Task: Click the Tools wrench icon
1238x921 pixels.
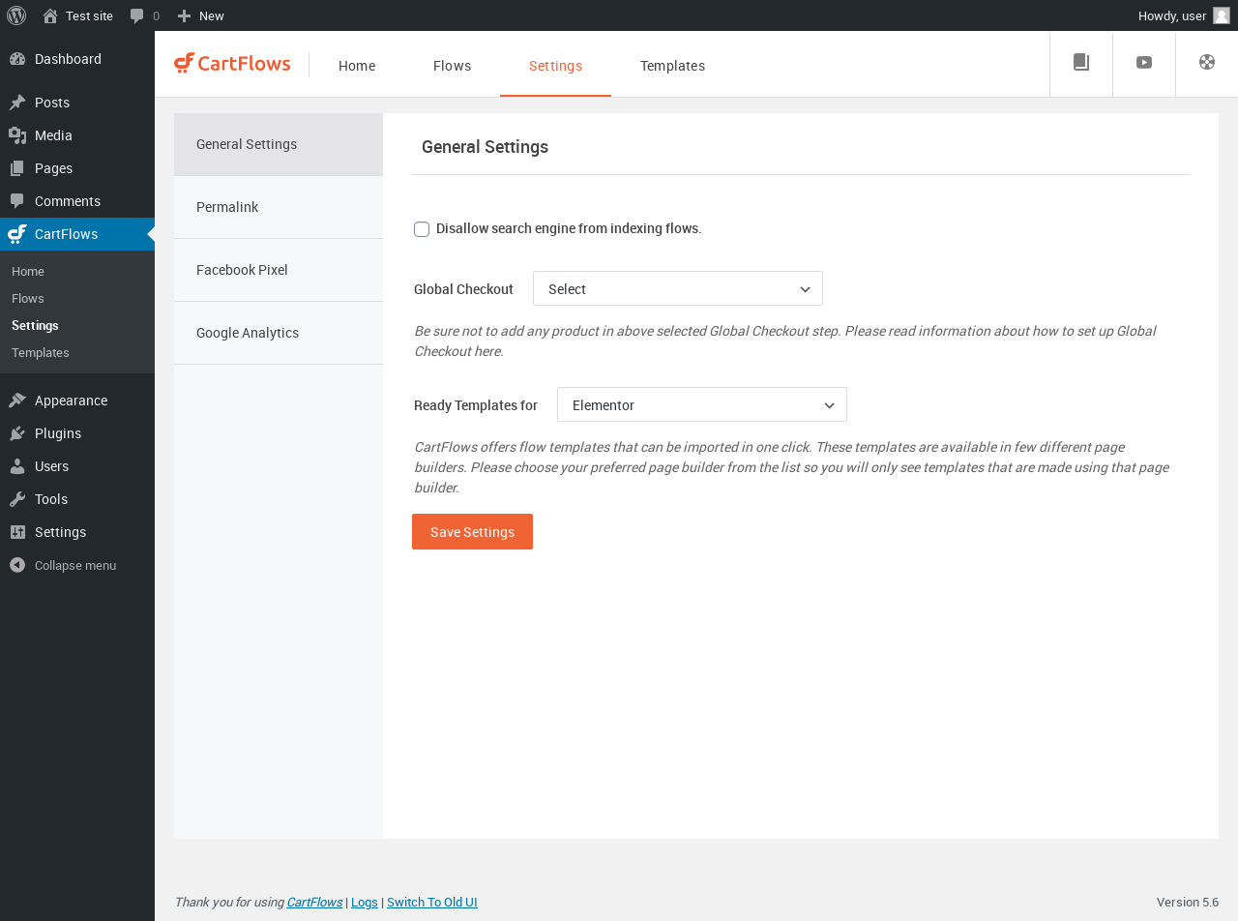Action: [17, 499]
